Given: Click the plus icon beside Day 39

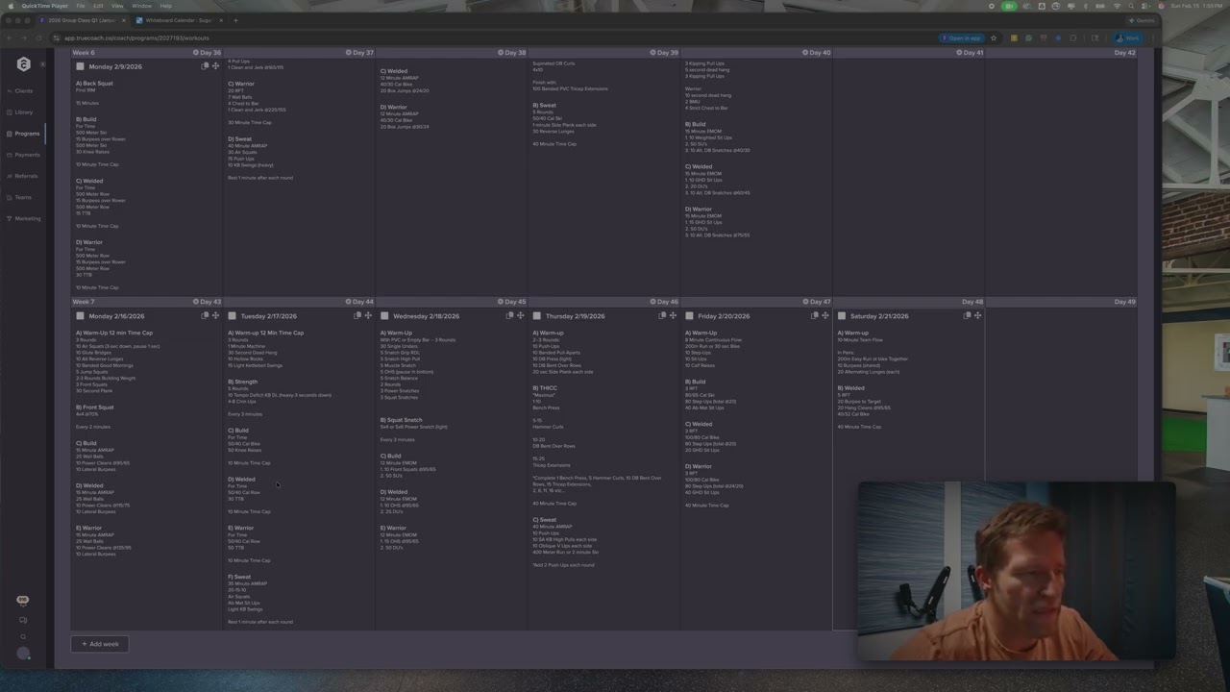Looking at the screenshot, I should pyautogui.click(x=653, y=53).
